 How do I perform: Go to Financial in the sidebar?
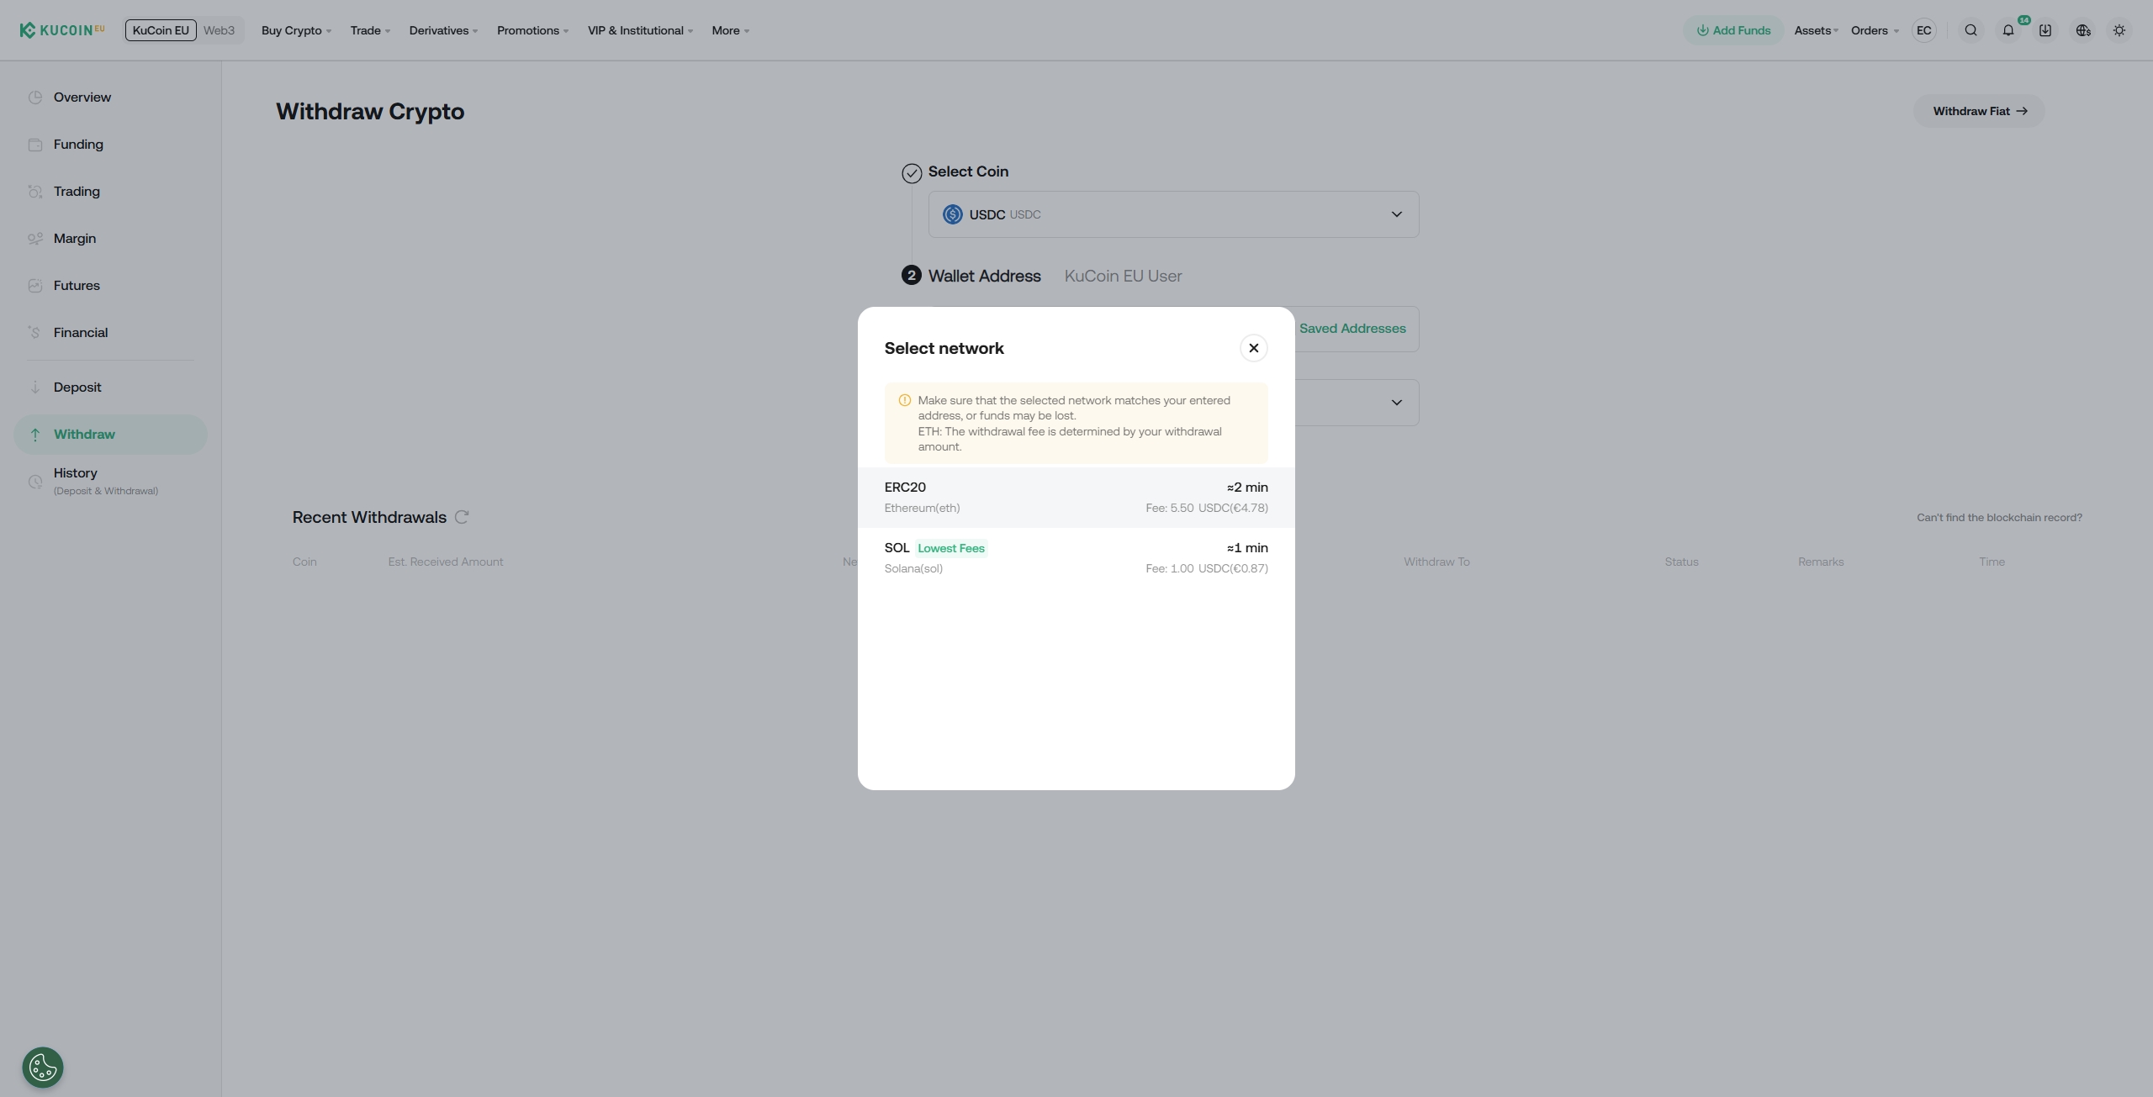coord(110,333)
